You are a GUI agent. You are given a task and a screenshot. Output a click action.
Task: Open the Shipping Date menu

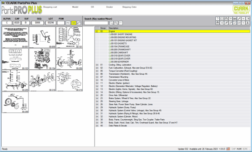129,7
